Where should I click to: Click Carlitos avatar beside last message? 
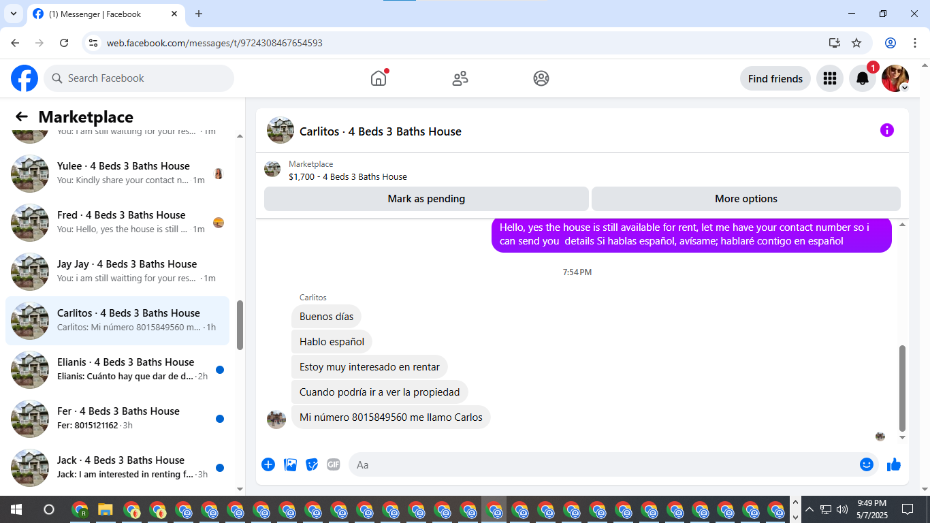click(x=276, y=419)
